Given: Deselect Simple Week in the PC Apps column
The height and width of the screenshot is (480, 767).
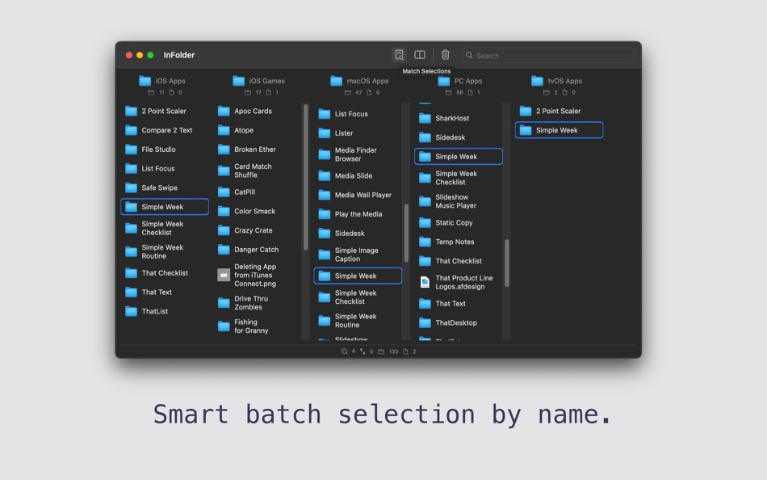Looking at the screenshot, I should (458, 156).
